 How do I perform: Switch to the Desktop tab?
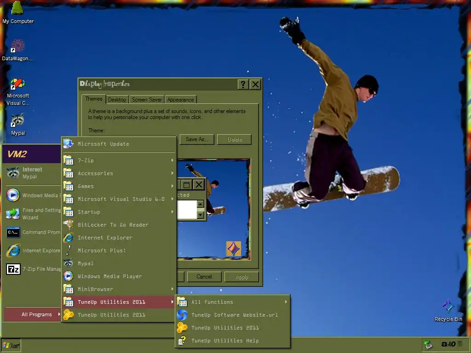(117, 100)
